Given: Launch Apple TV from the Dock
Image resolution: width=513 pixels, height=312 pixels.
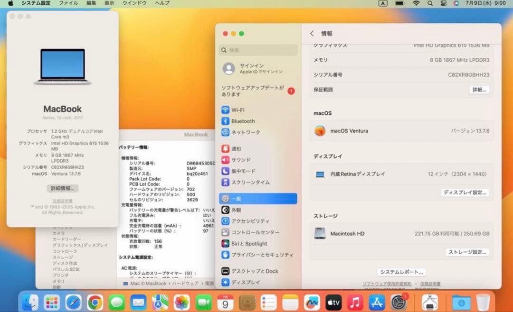Looking at the screenshot, I should 333,302.
